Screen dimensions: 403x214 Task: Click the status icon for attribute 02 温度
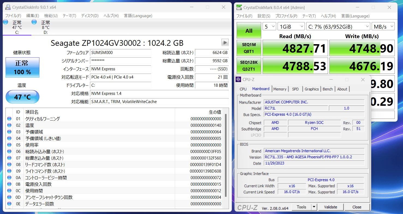click(x=9, y=125)
